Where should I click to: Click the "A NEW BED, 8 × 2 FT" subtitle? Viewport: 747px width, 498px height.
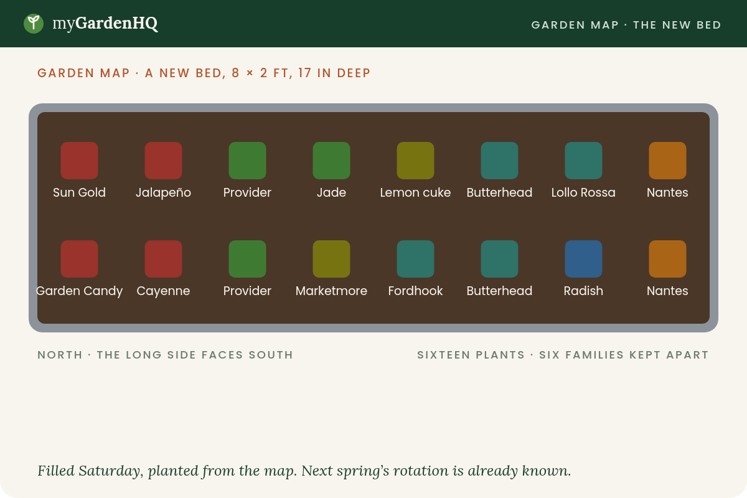coord(218,73)
